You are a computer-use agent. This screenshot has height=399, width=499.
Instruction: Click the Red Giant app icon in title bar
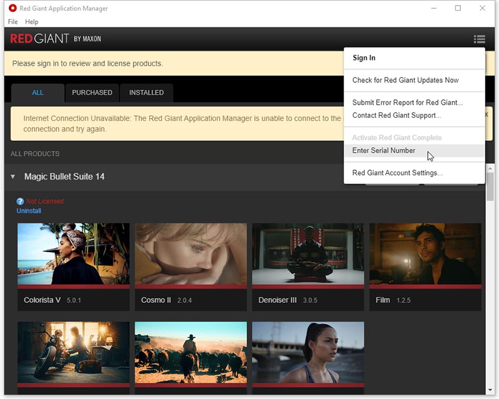pyautogui.click(x=12, y=8)
